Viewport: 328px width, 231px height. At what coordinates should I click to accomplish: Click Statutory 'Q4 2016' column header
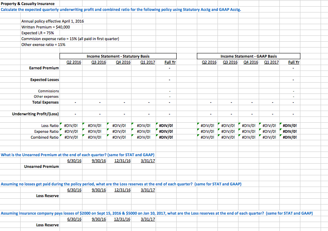click(123, 62)
